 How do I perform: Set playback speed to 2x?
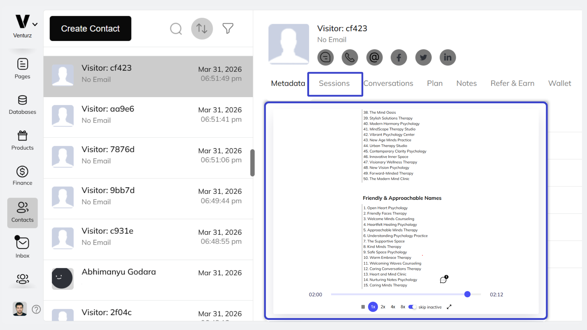coord(382,307)
